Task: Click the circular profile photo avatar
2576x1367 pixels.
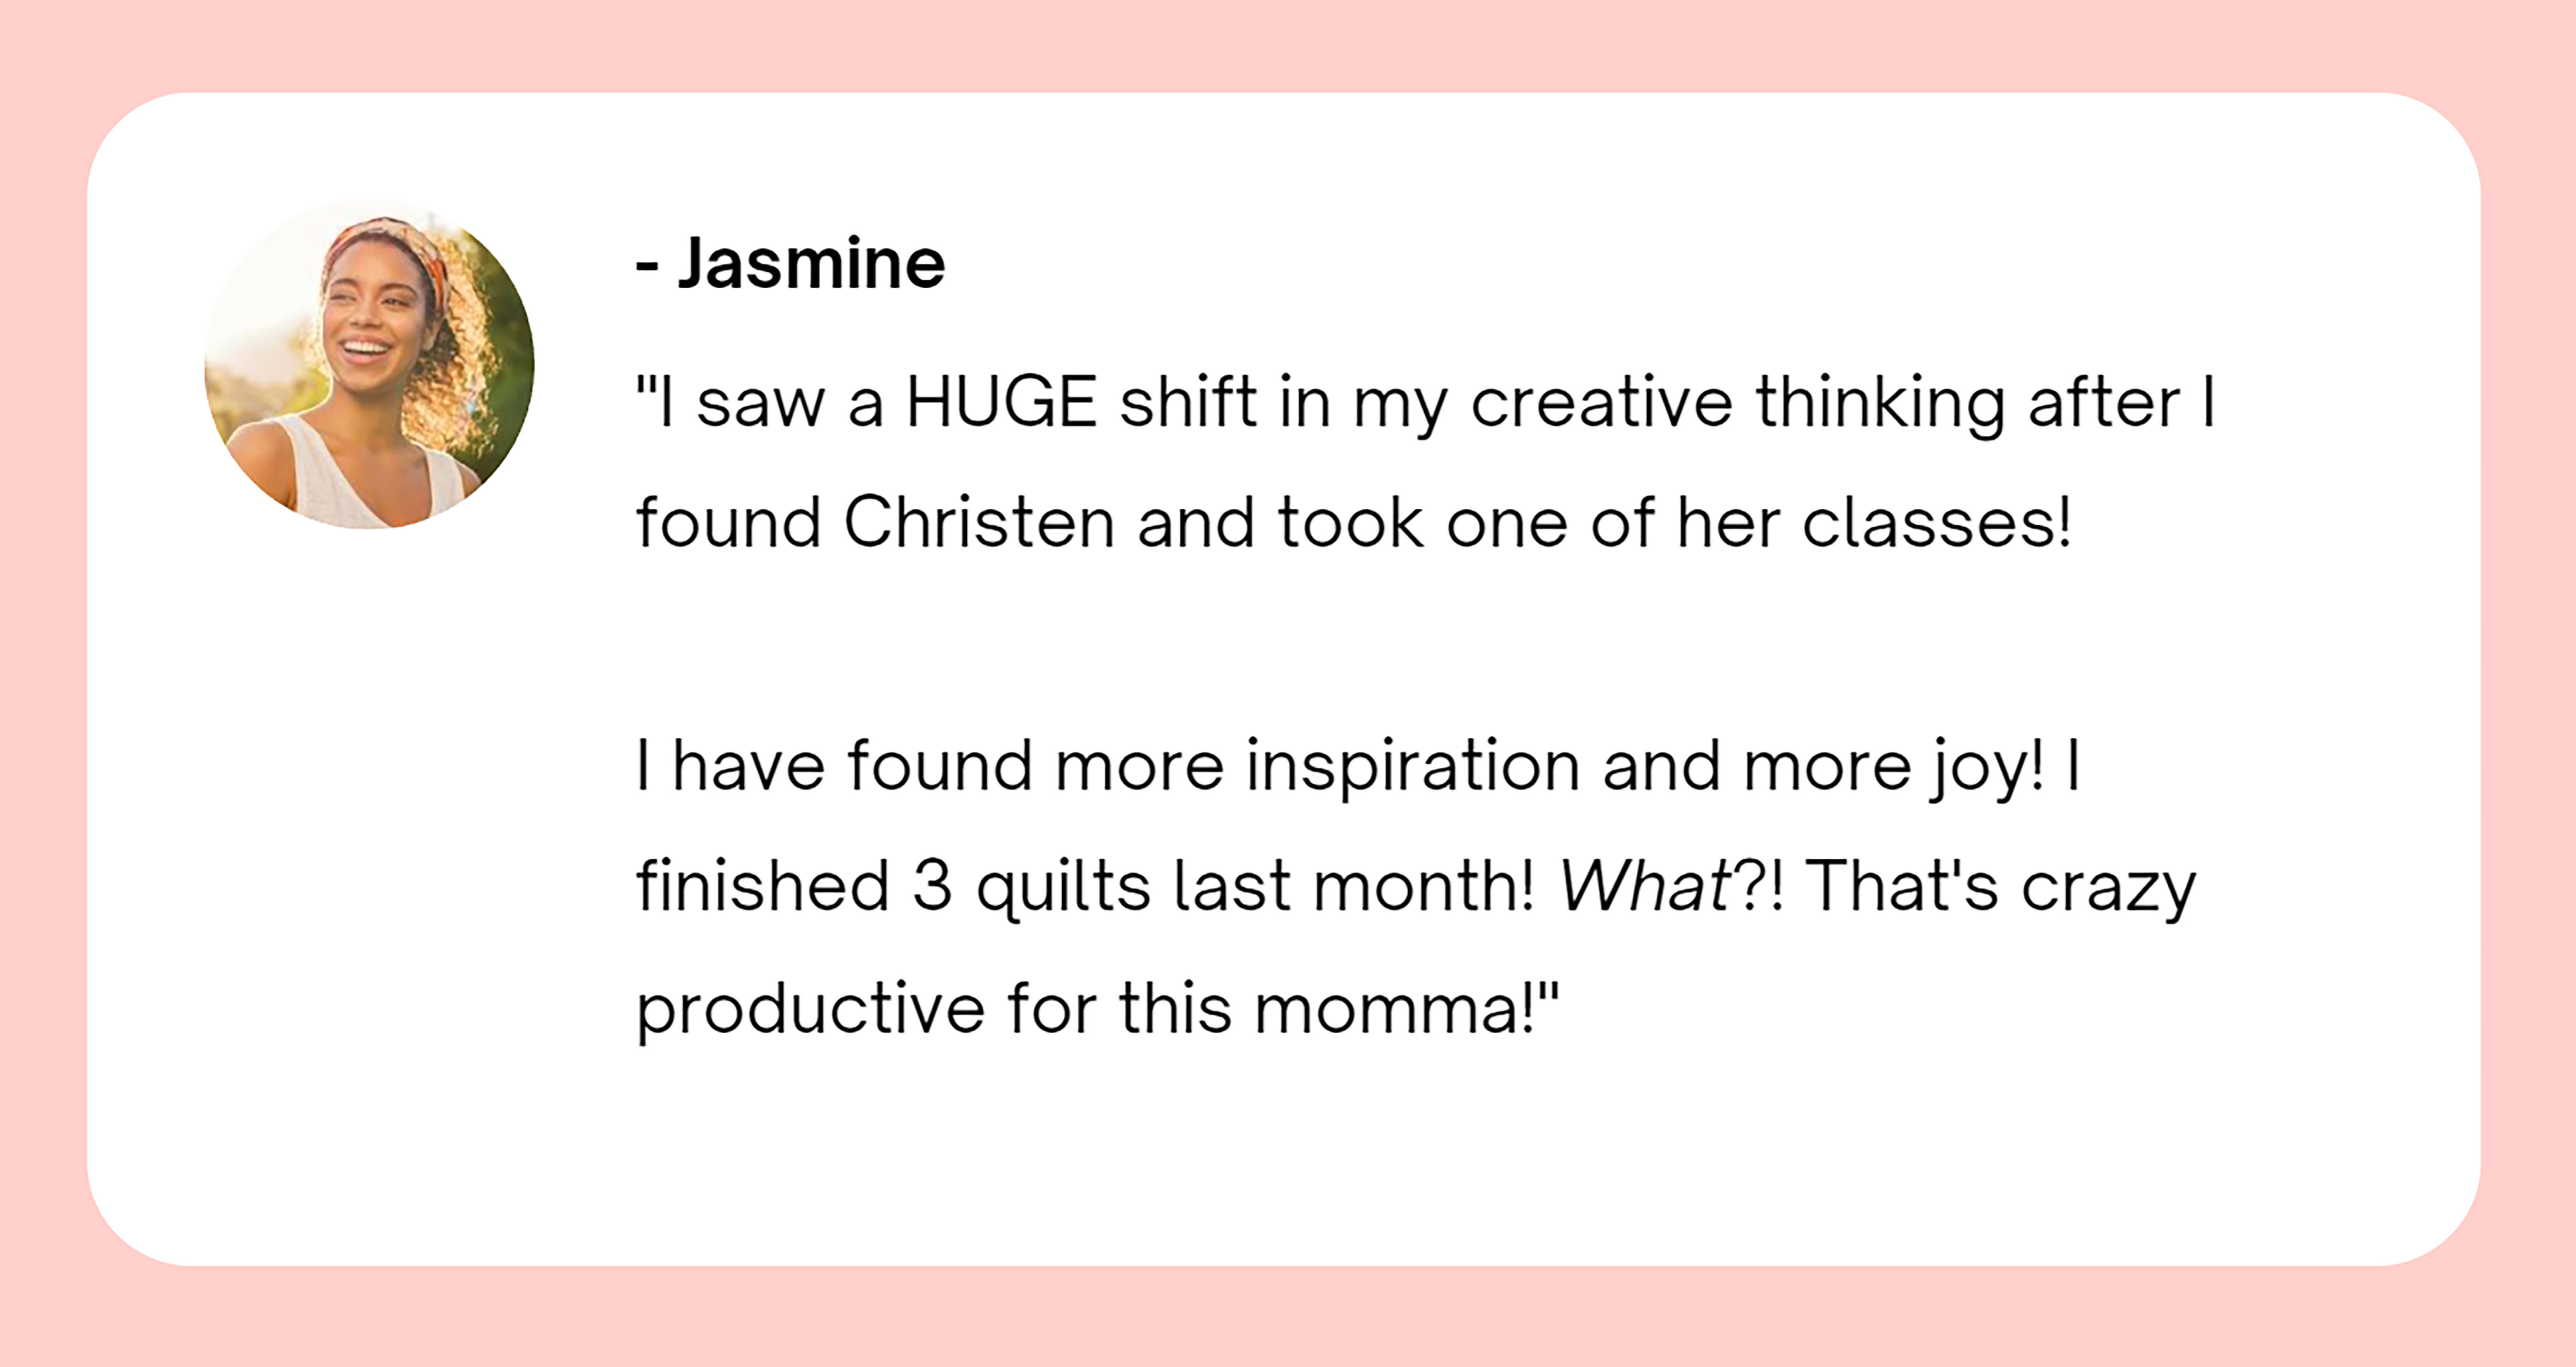Action: coord(369,364)
